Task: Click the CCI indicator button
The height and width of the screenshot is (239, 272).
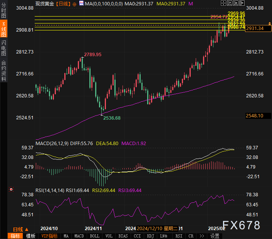Action: (137, 236)
